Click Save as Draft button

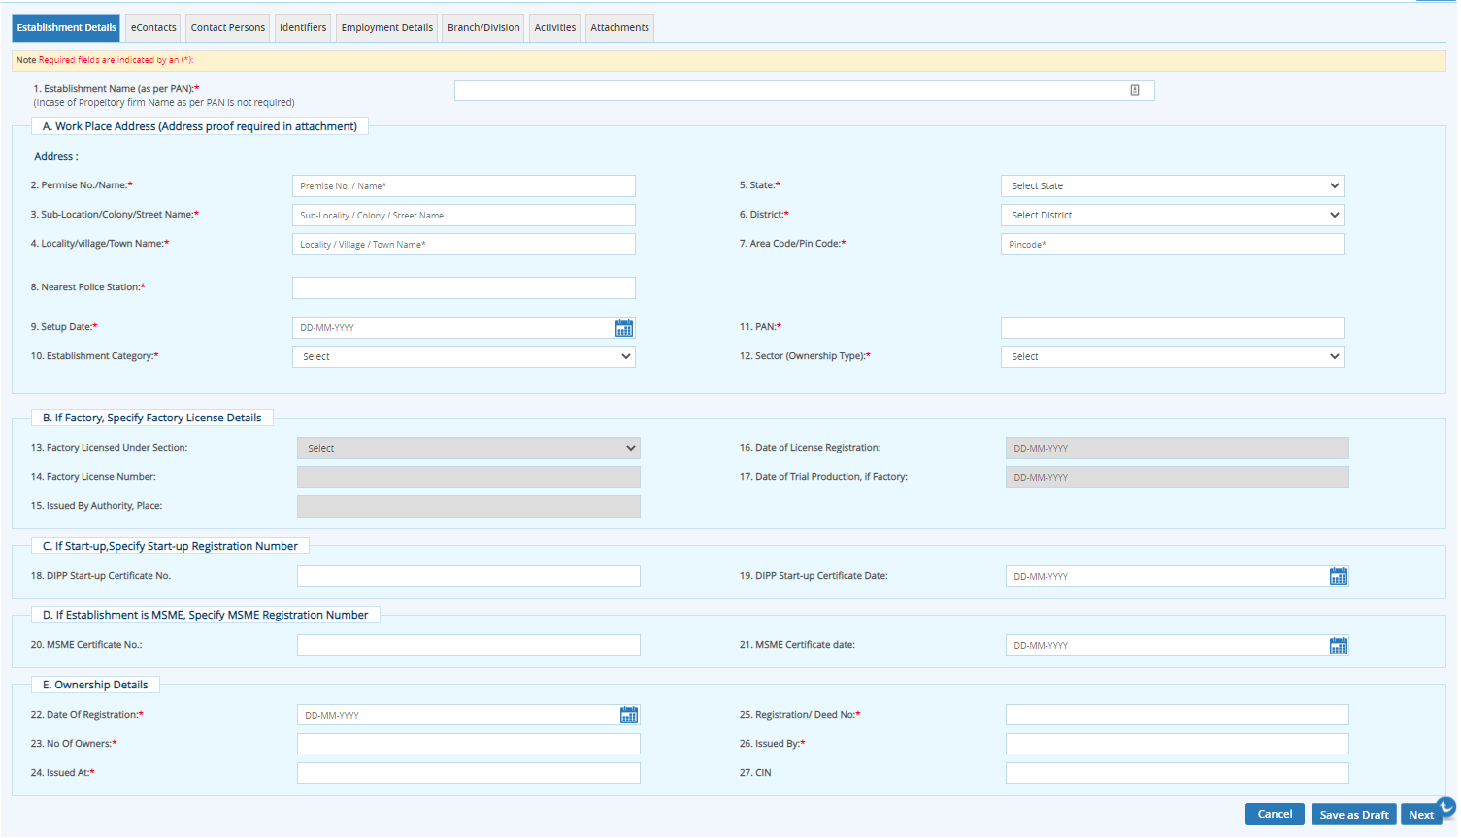pos(1353,815)
